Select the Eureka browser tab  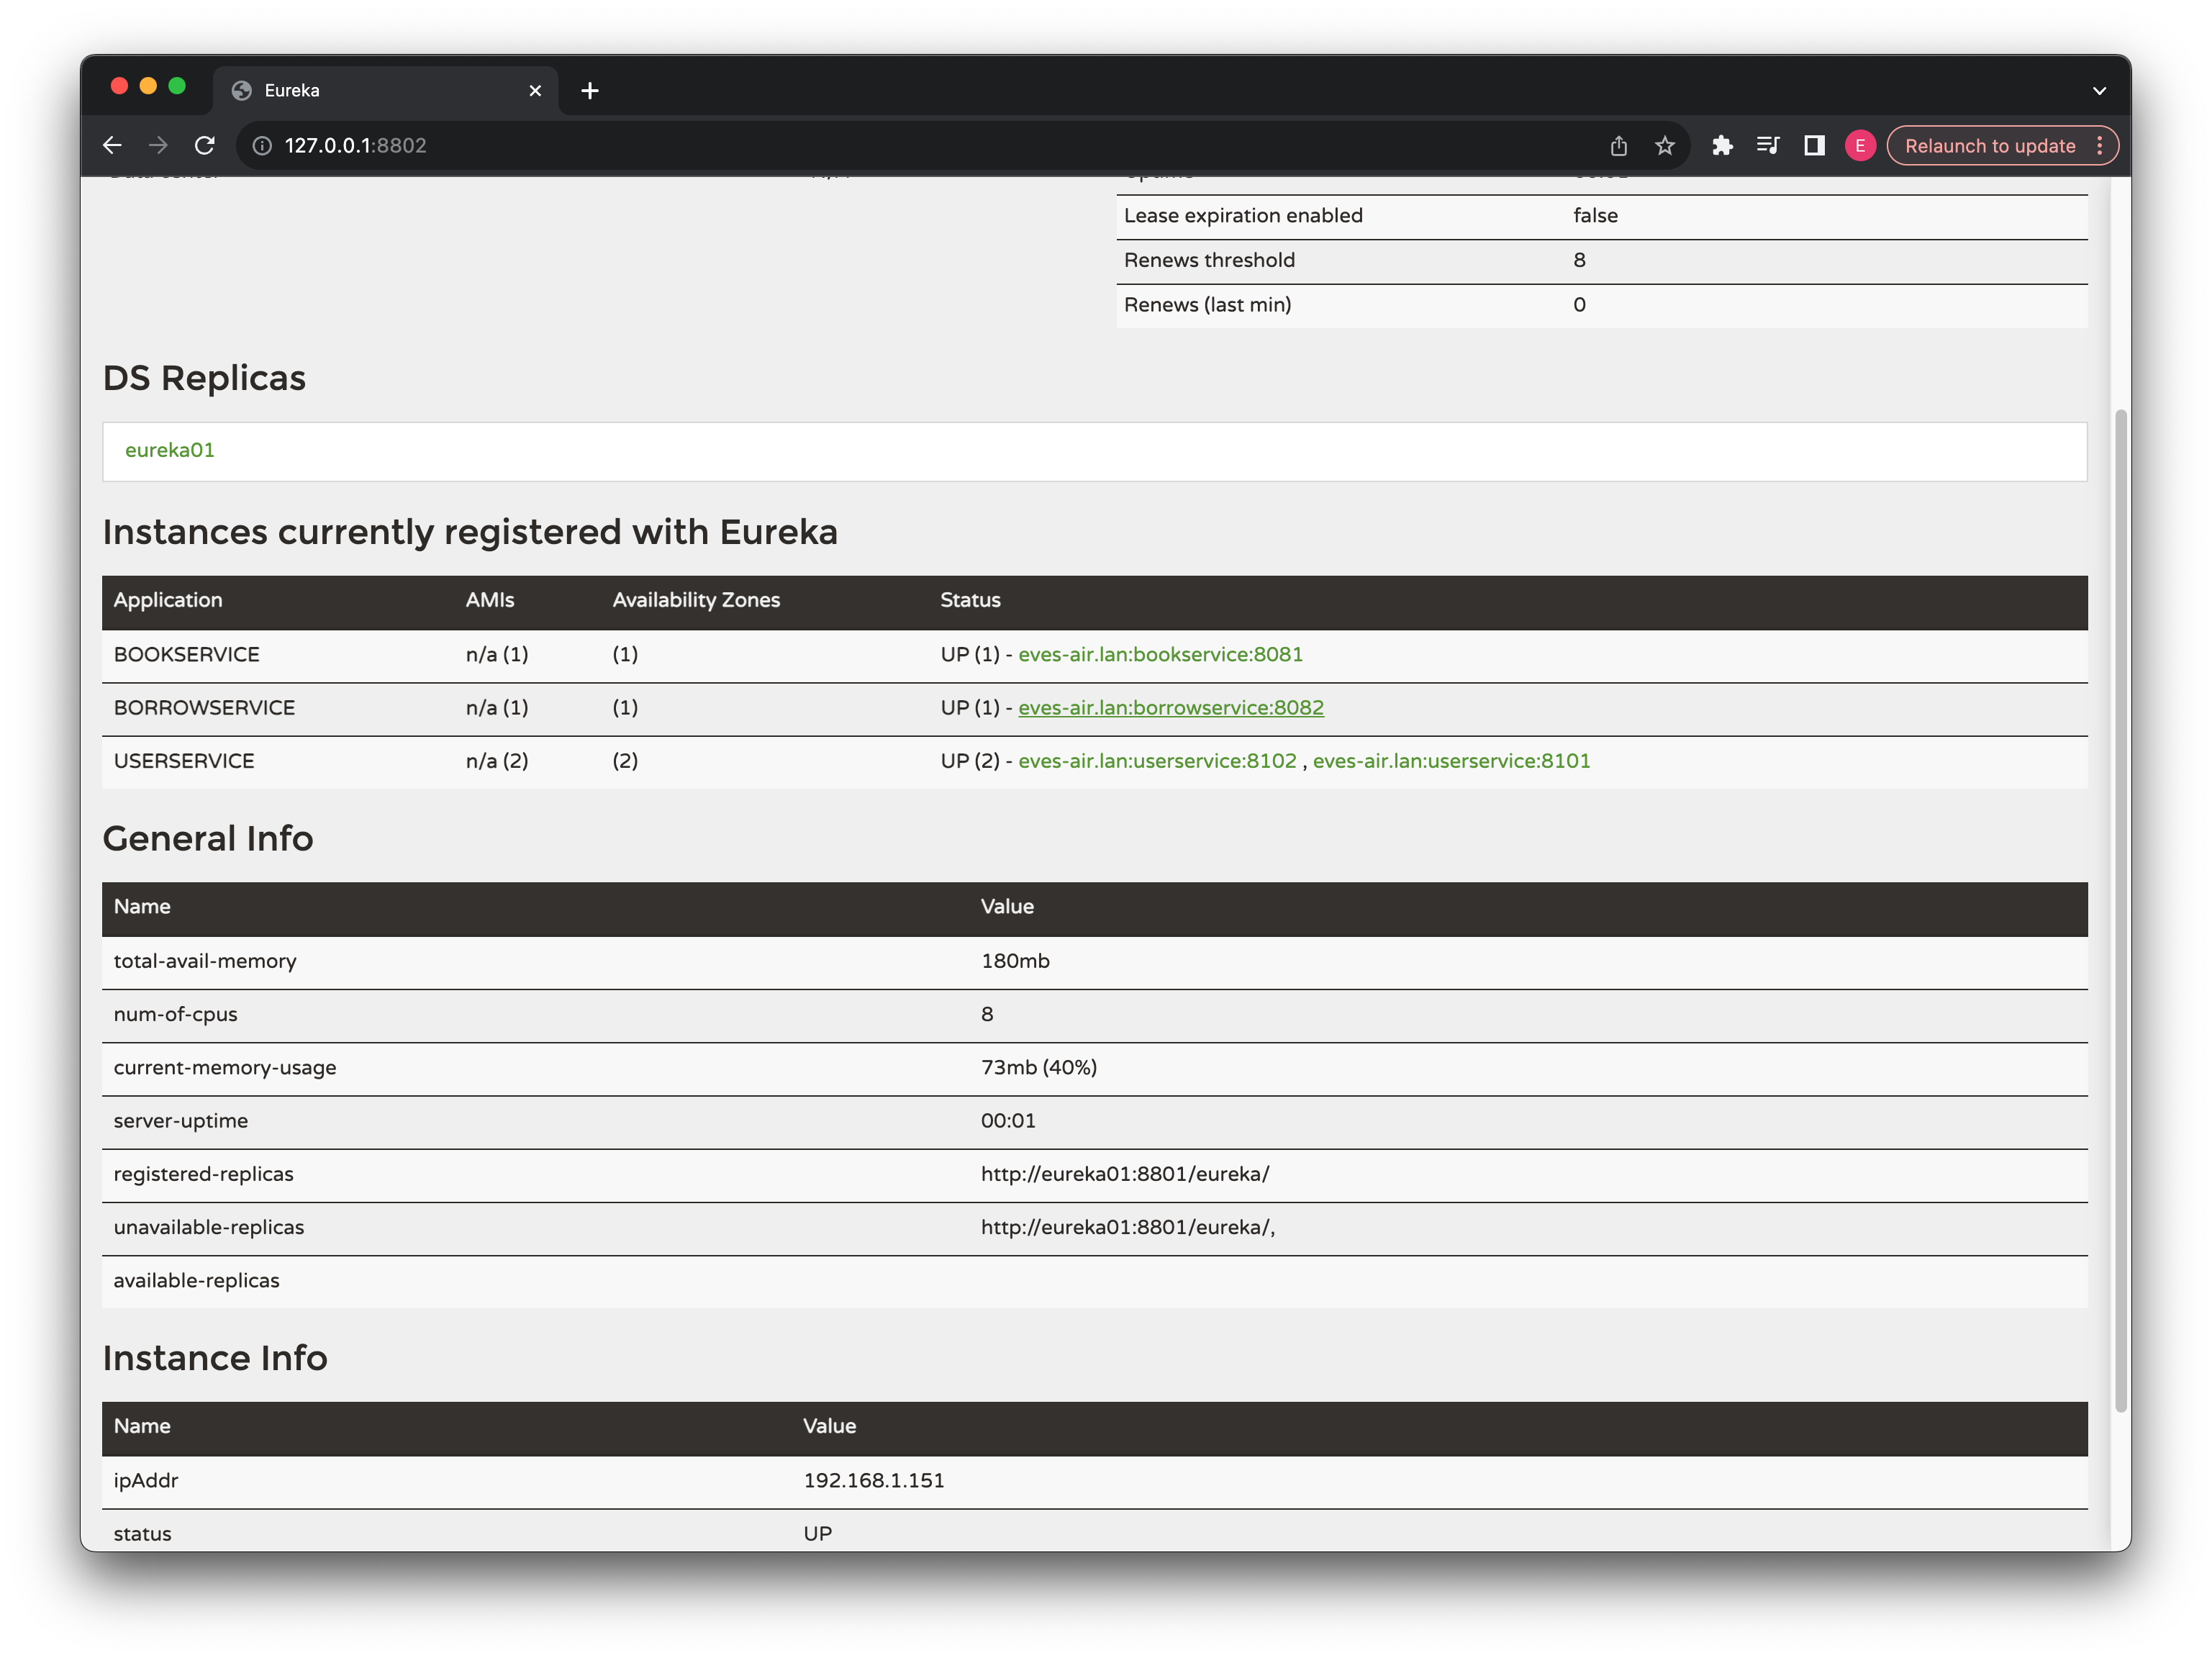click(x=385, y=91)
